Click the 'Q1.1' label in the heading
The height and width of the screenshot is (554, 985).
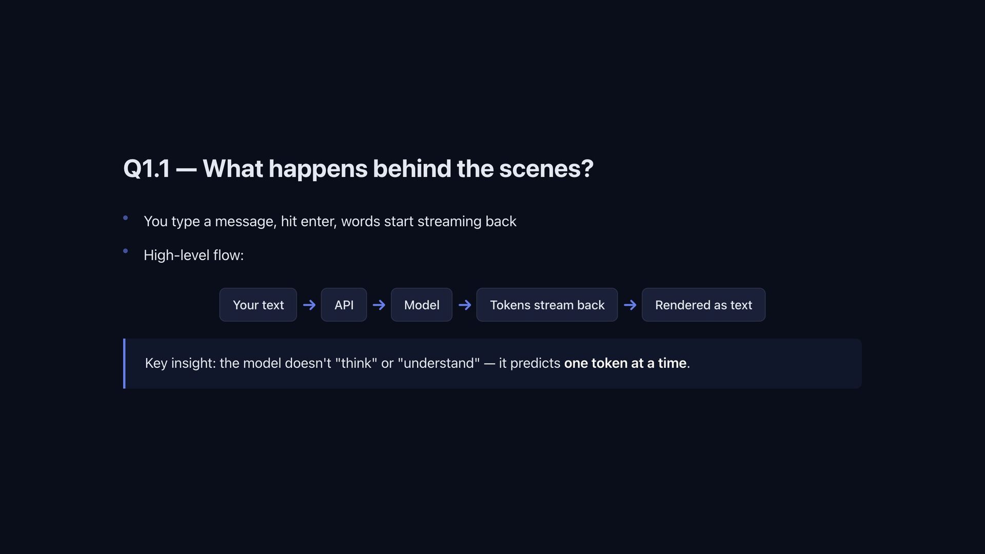tap(147, 169)
